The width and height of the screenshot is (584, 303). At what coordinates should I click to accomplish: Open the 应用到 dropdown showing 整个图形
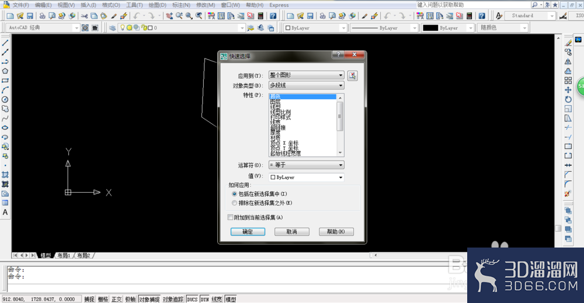tap(307, 75)
